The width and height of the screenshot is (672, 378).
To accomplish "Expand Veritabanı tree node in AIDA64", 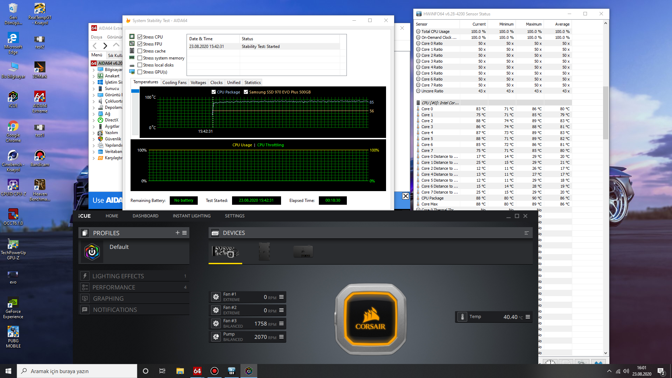I will tap(94, 152).
